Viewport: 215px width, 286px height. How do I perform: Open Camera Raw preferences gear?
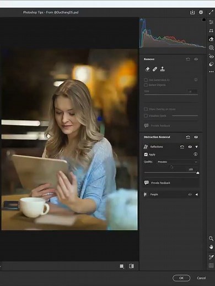point(201,12)
